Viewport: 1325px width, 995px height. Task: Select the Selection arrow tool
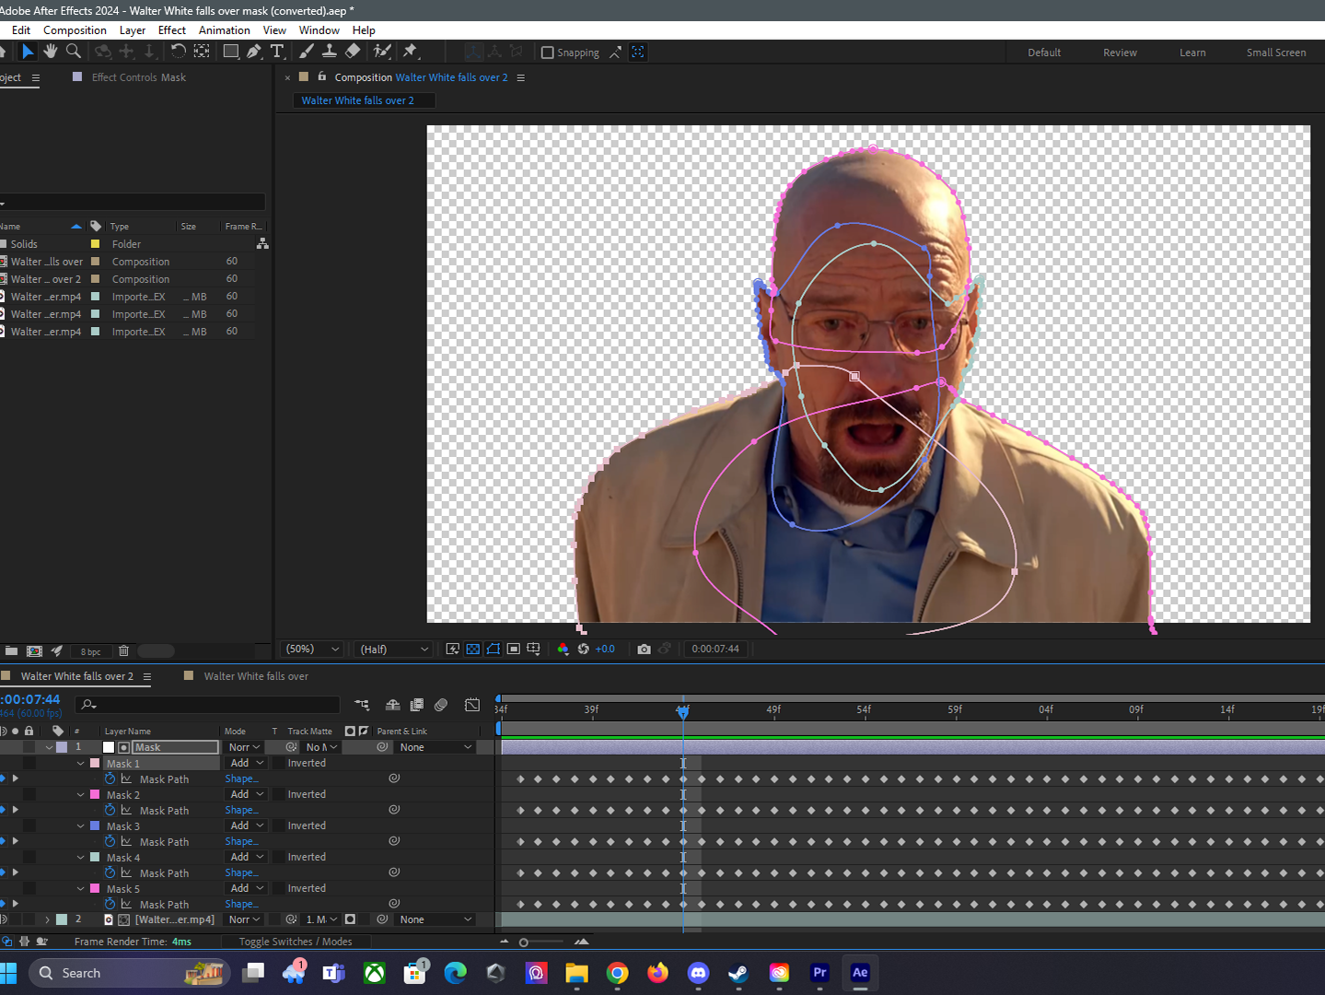coord(28,52)
